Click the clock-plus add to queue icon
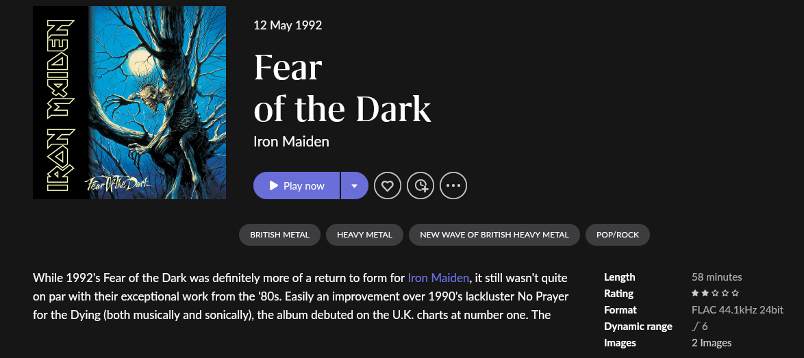804x358 pixels. pyautogui.click(x=420, y=186)
